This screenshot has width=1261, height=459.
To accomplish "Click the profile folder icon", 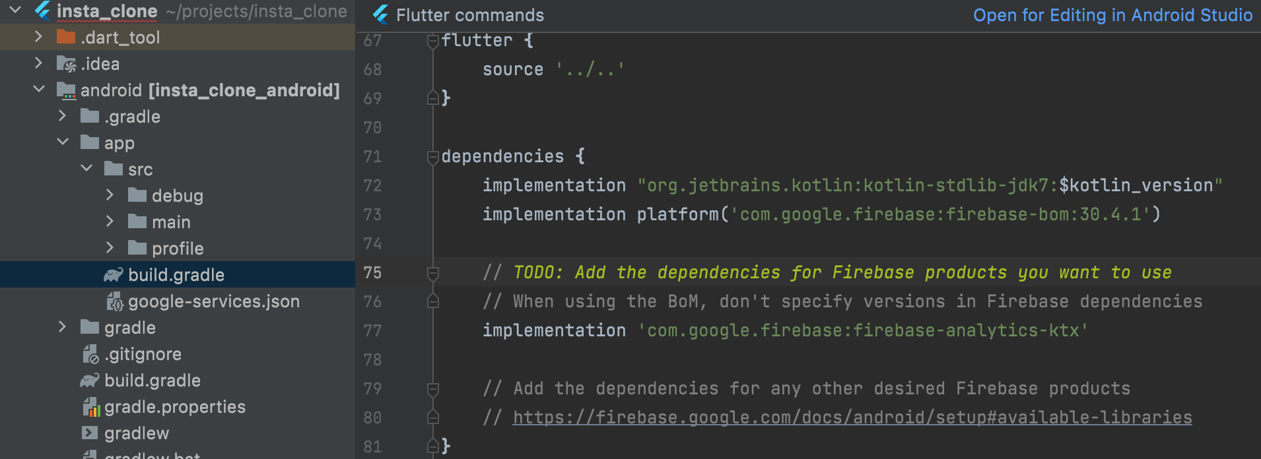I will pos(137,248).
